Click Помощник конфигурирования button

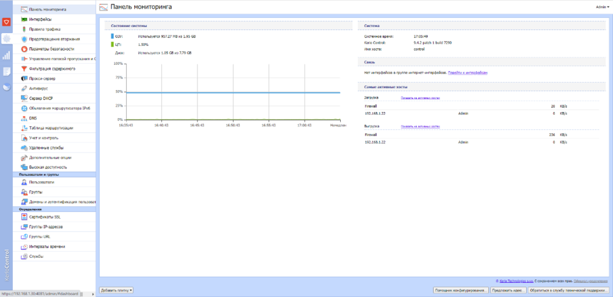pyautogui.click(x=460, y=290)
